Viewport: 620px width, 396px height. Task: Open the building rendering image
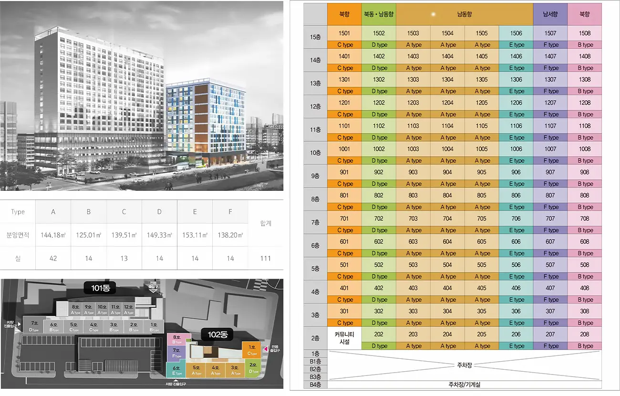[142, 95]
